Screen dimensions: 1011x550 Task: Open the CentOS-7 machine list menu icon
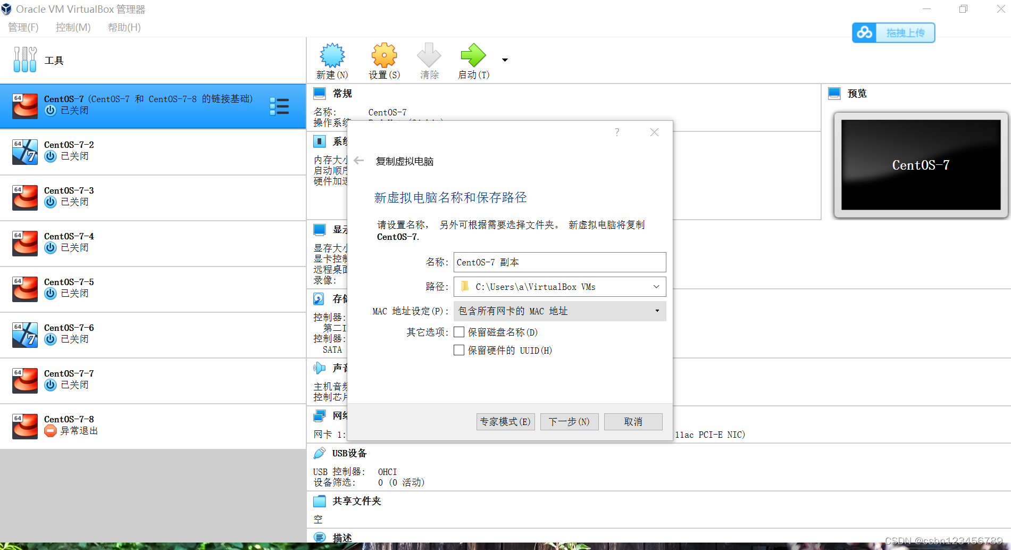279,106
